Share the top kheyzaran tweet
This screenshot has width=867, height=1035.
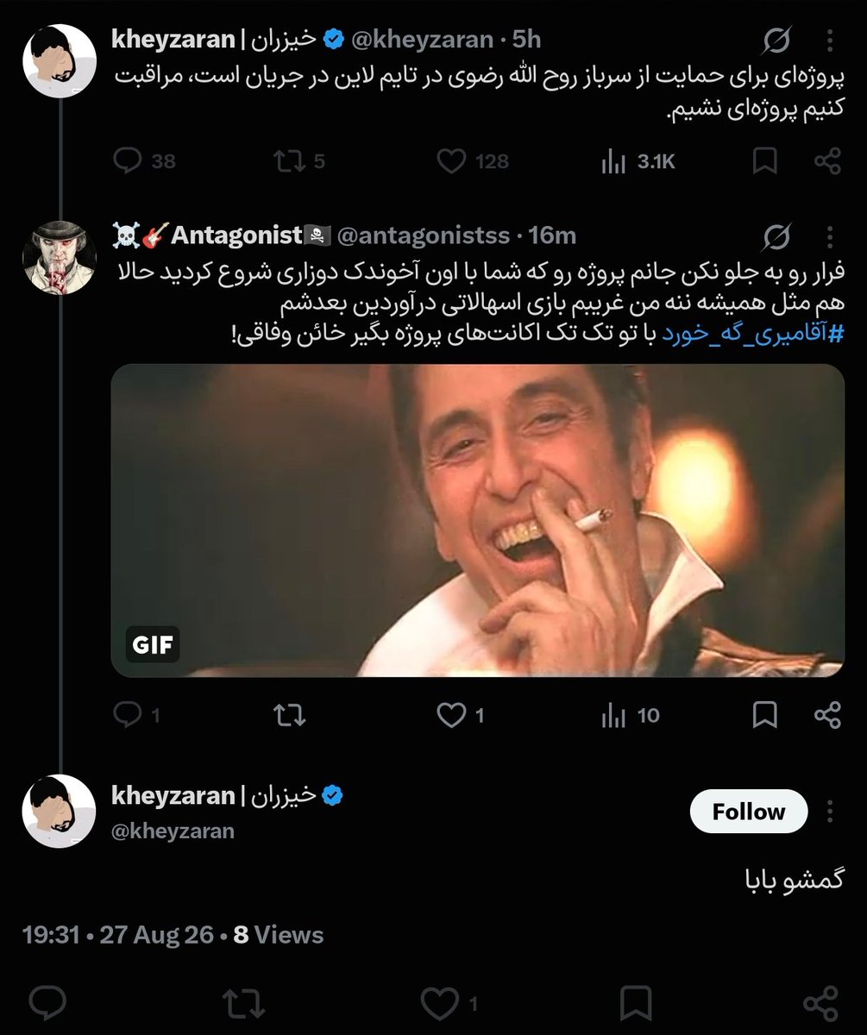[827, 160]
